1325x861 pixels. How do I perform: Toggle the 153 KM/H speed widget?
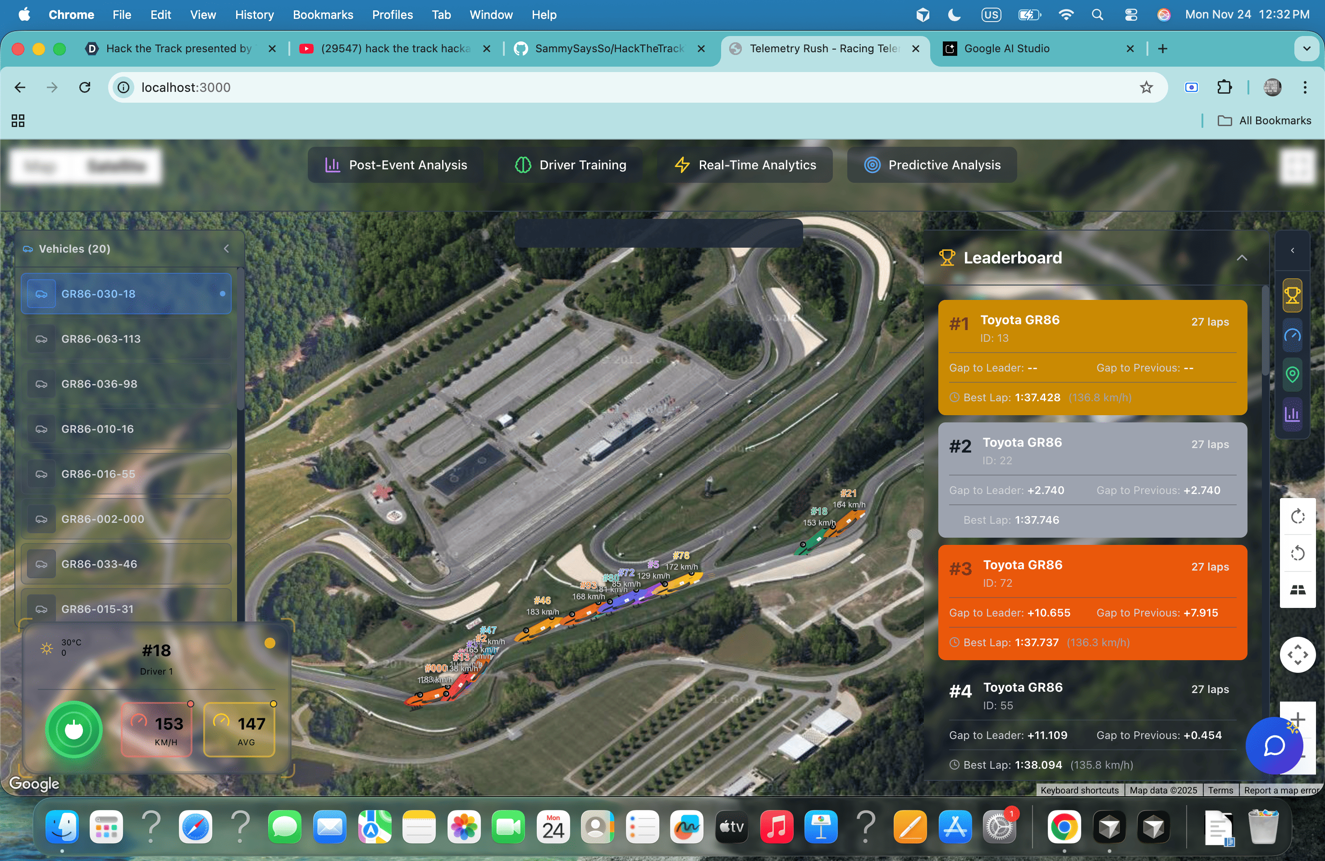(x=157, y=730)
